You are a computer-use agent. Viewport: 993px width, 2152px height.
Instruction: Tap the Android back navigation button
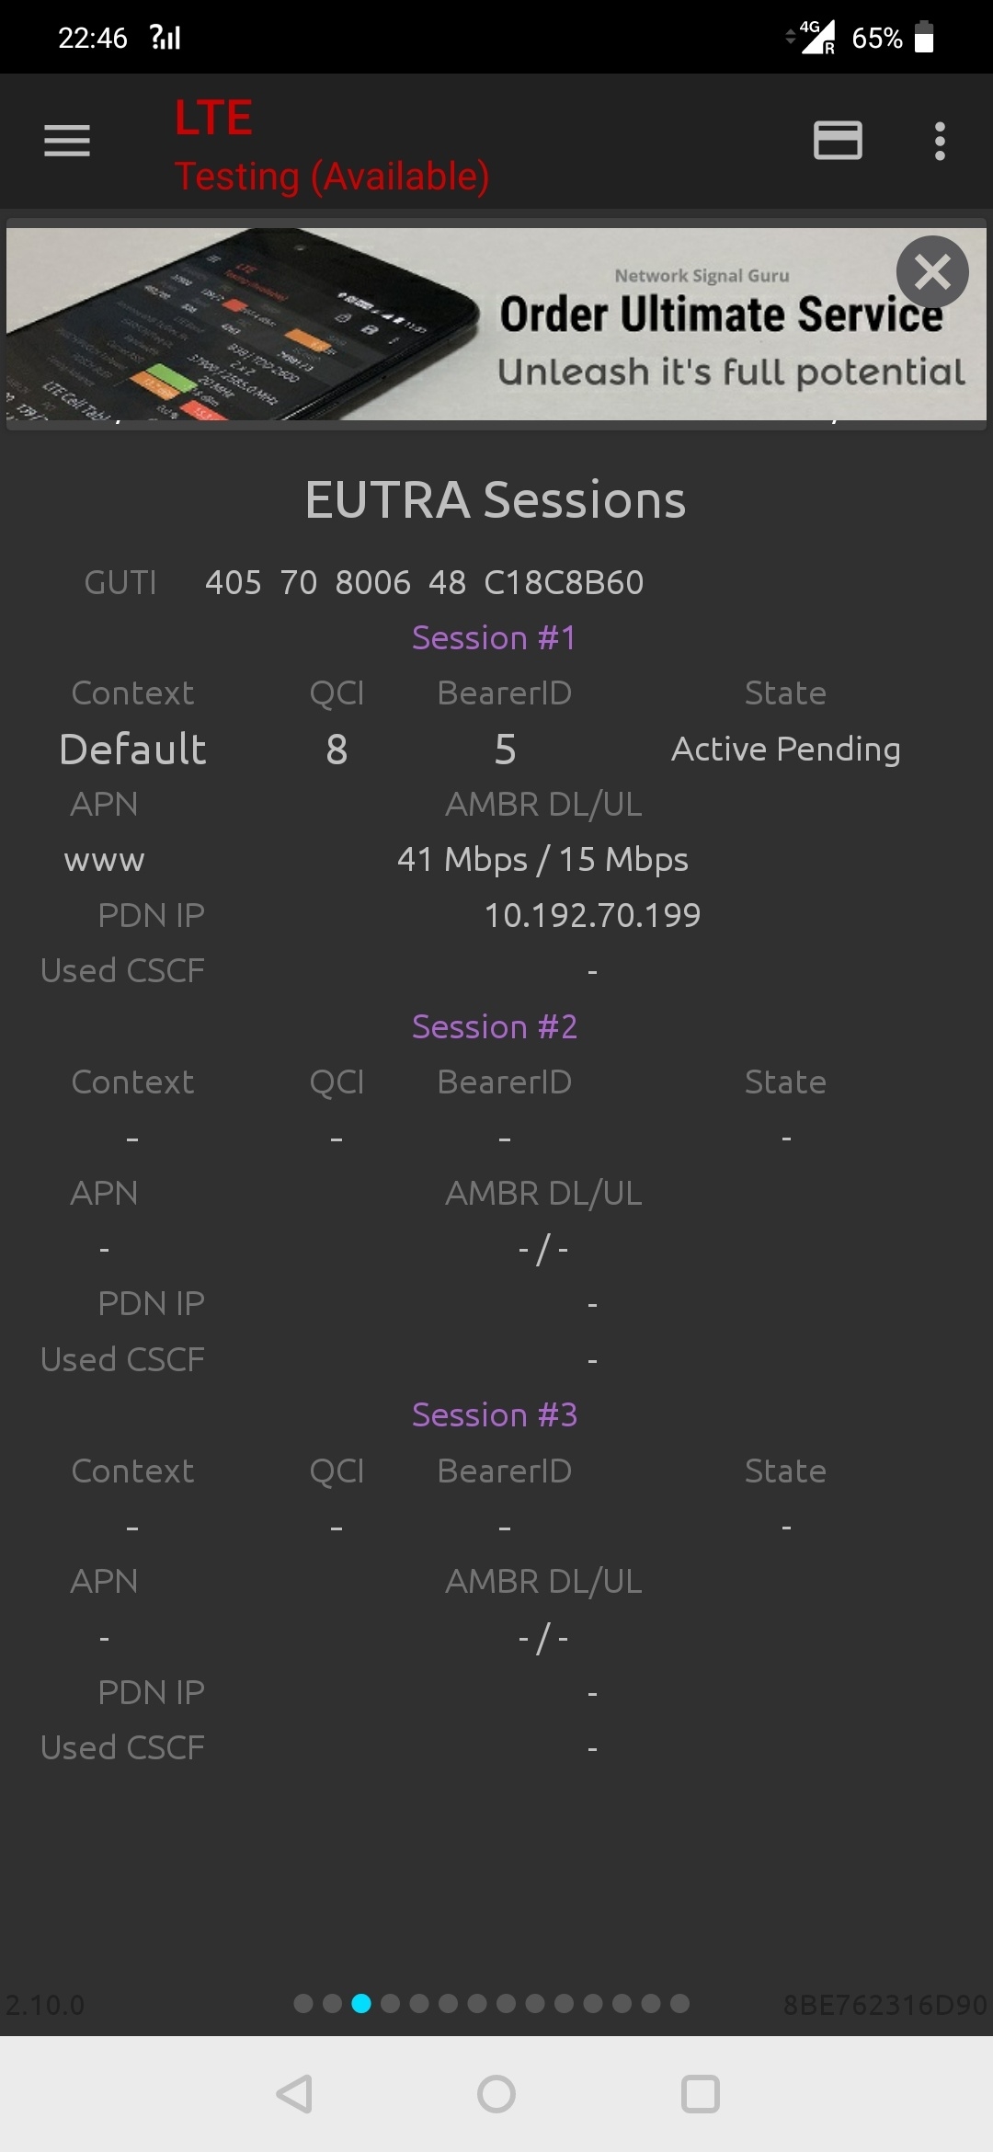click(x=295, y=2094)
